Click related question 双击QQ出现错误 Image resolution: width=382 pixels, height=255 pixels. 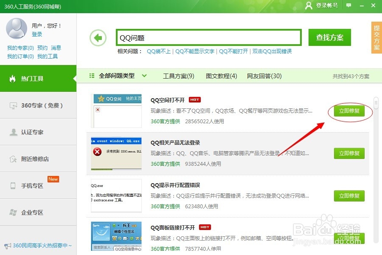tap(272, 51)
